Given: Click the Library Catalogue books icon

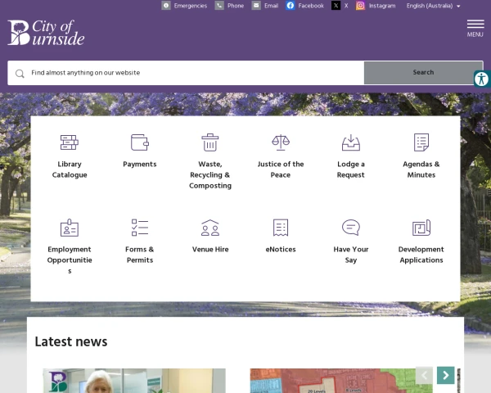Looking at the screenshot, I should [70, 142].
